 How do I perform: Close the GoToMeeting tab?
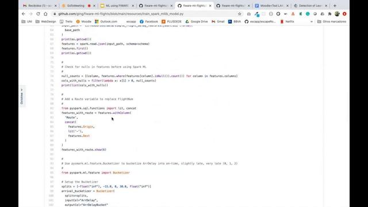click(94, 6)
